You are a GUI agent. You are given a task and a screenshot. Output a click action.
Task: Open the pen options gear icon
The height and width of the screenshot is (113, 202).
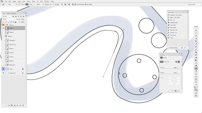point(73,4)
